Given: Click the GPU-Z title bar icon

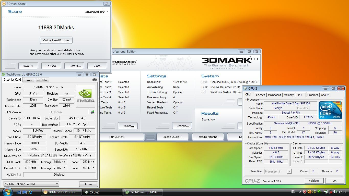Looking at the screenshot, I should point(4,74).
